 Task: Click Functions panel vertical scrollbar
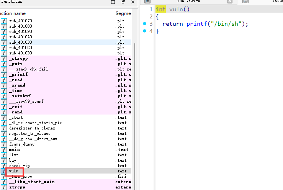(135, 116)
